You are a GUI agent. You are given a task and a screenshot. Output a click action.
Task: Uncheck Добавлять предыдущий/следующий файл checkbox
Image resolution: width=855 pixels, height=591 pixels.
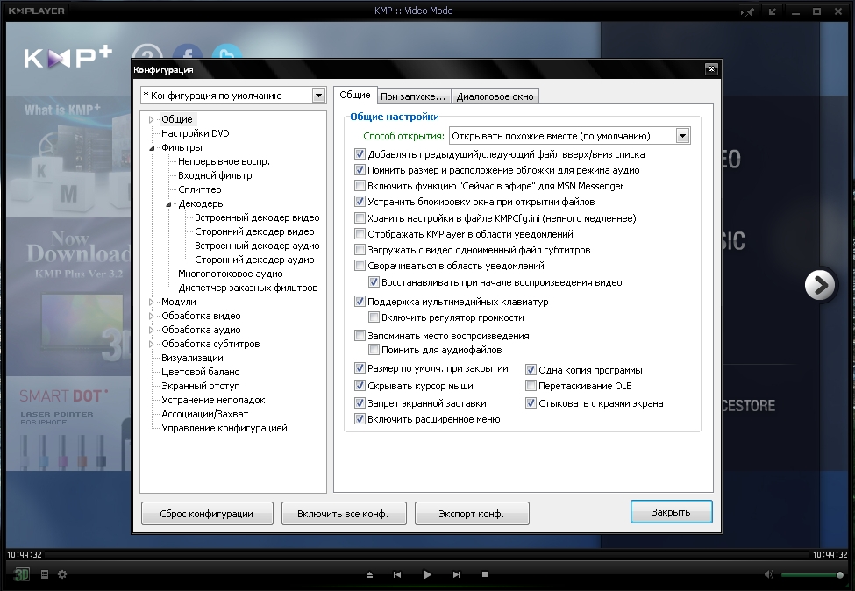[360, 154]
